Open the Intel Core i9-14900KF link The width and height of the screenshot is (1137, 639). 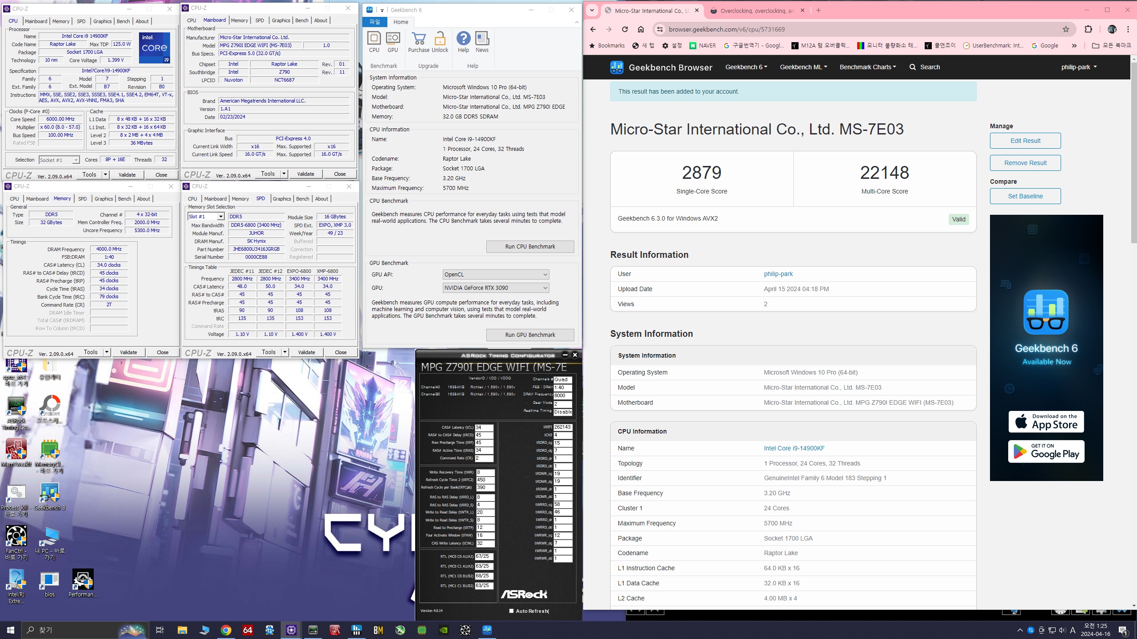pos(794,448)
